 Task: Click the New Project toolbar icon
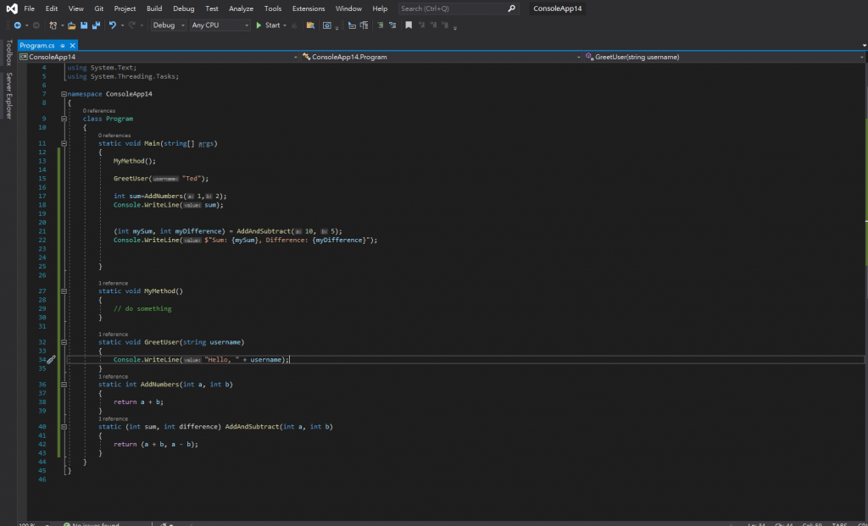click(x=53, y=25)
